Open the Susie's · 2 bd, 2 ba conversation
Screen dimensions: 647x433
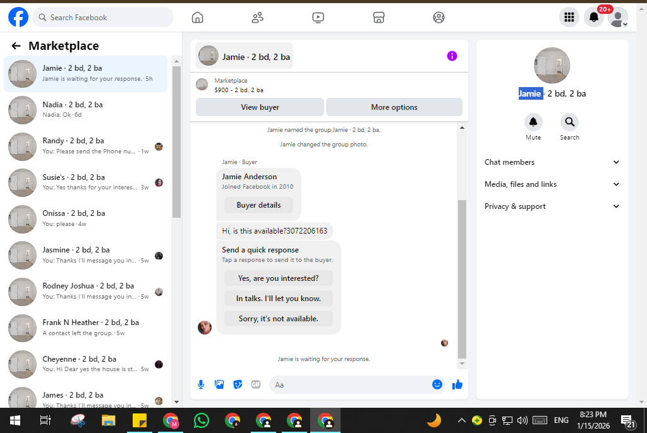point(86,182)
